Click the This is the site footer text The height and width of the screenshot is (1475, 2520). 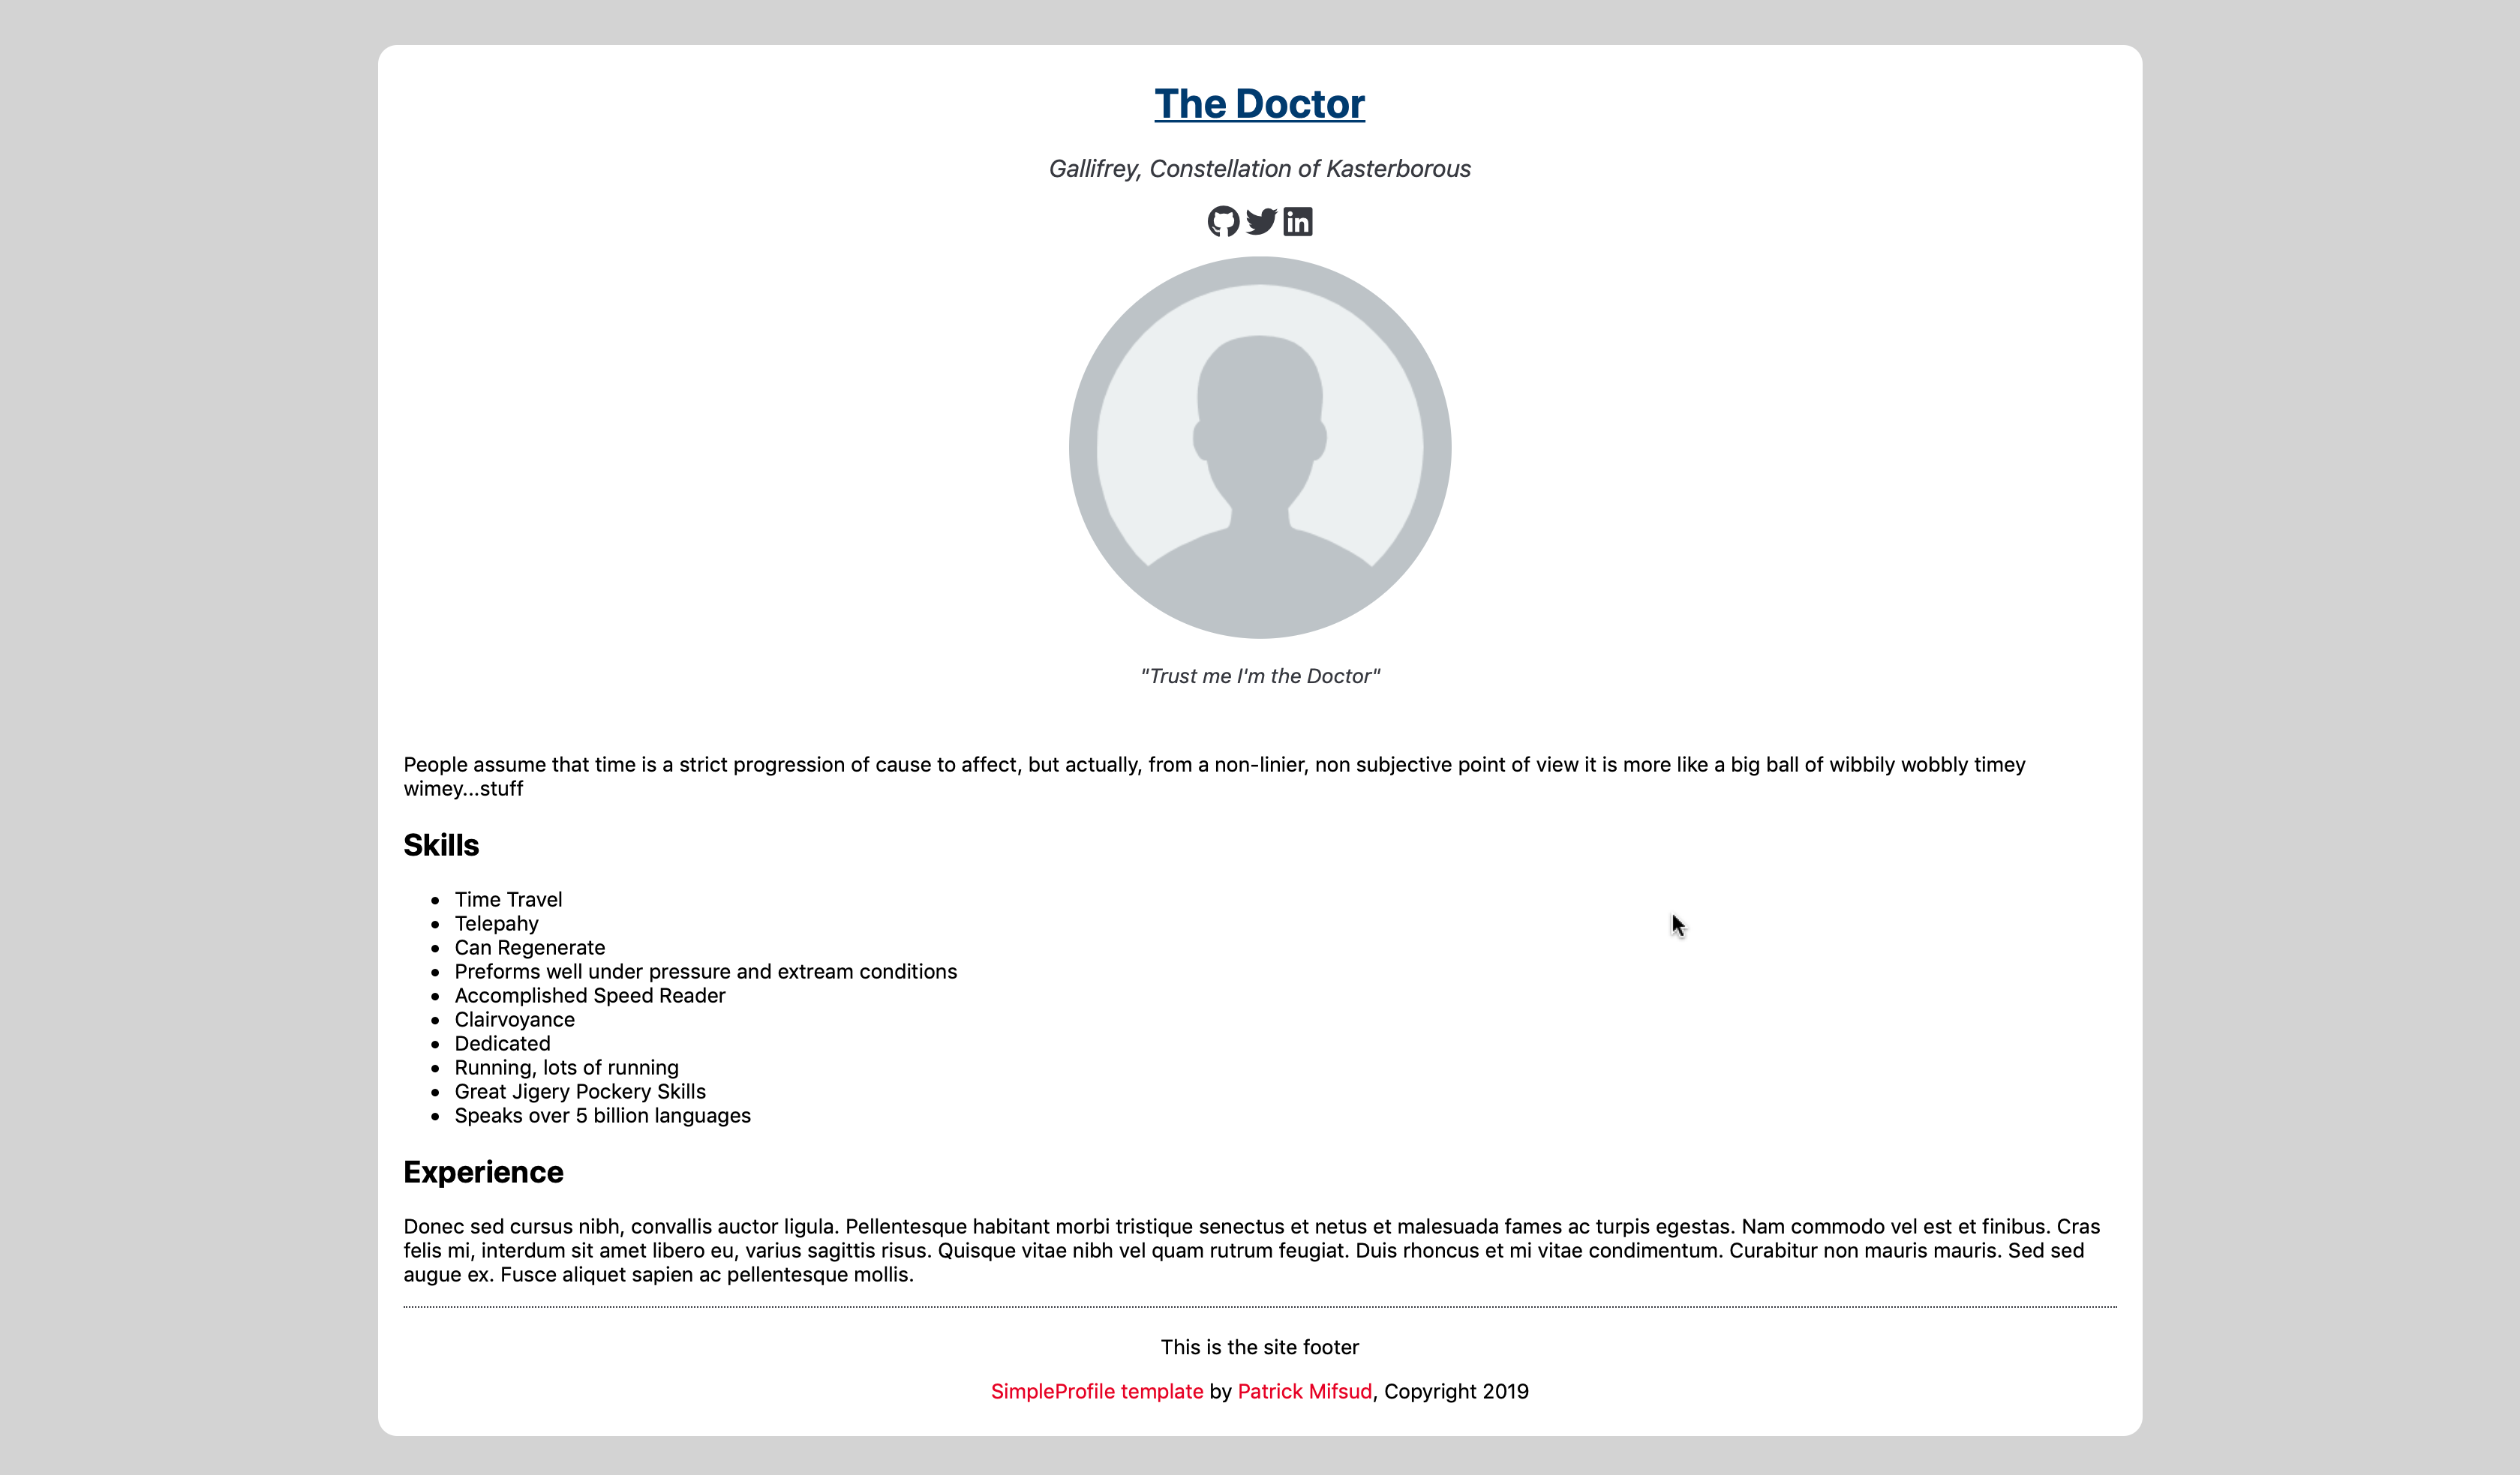1259,1347
